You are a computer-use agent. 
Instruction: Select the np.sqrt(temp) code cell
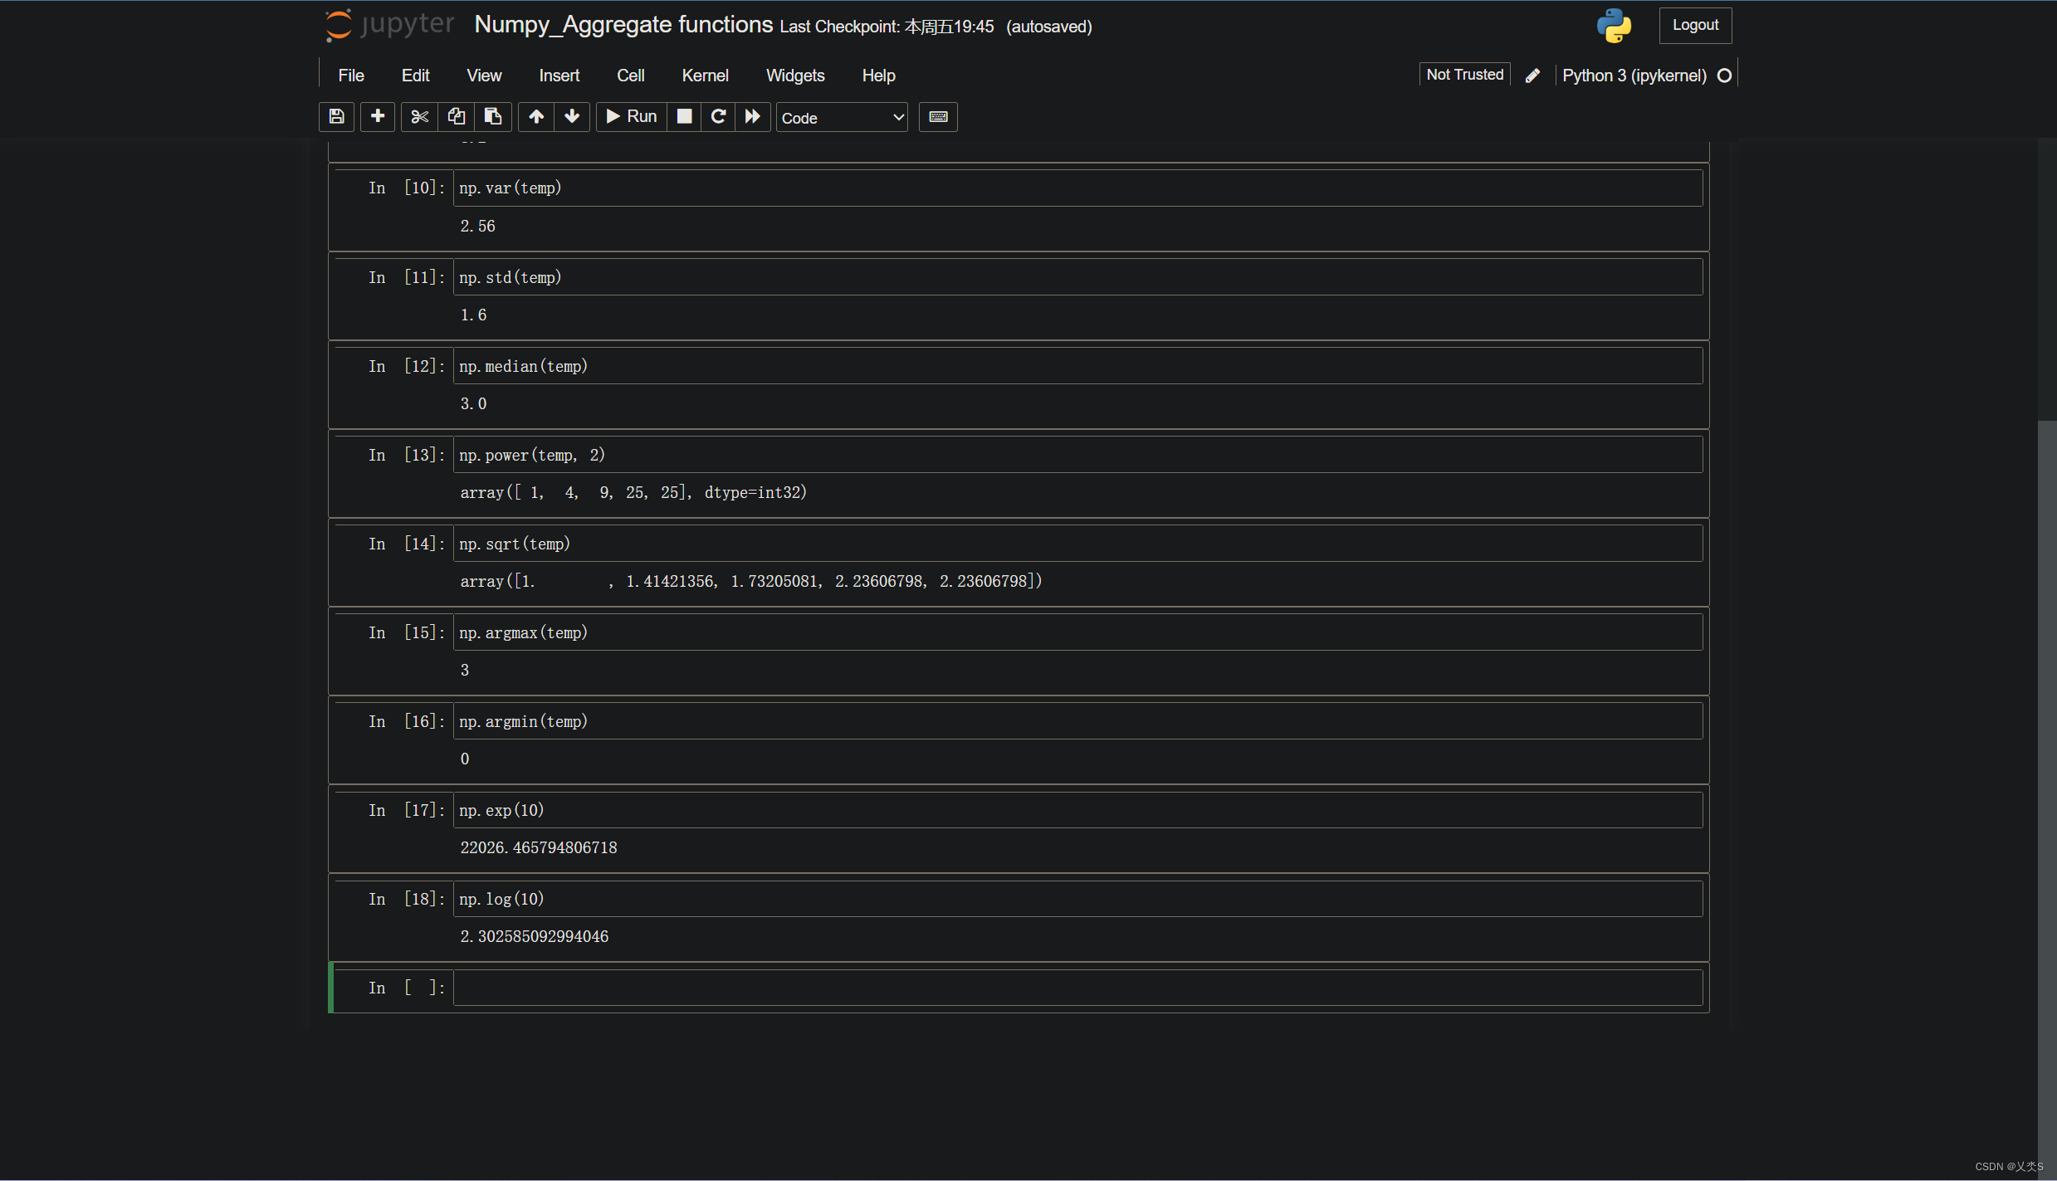click(x=1077, y=544)
